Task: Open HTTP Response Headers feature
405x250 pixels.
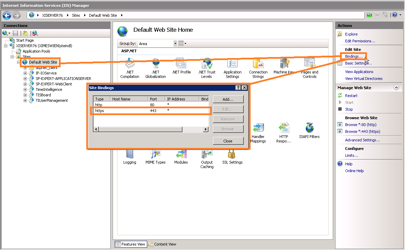Action: coord(283,133)
